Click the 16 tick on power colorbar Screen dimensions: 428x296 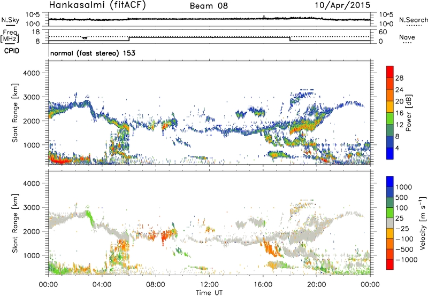(399, 113)
